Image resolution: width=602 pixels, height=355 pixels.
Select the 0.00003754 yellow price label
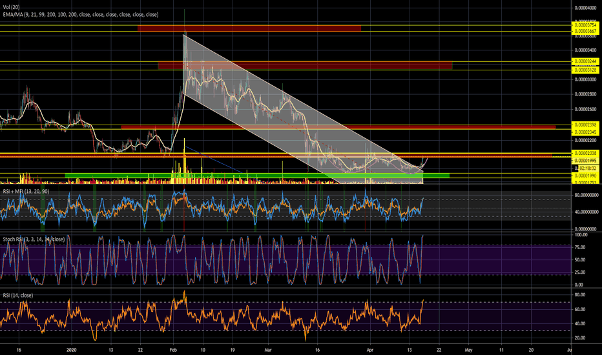coord(585,25)
